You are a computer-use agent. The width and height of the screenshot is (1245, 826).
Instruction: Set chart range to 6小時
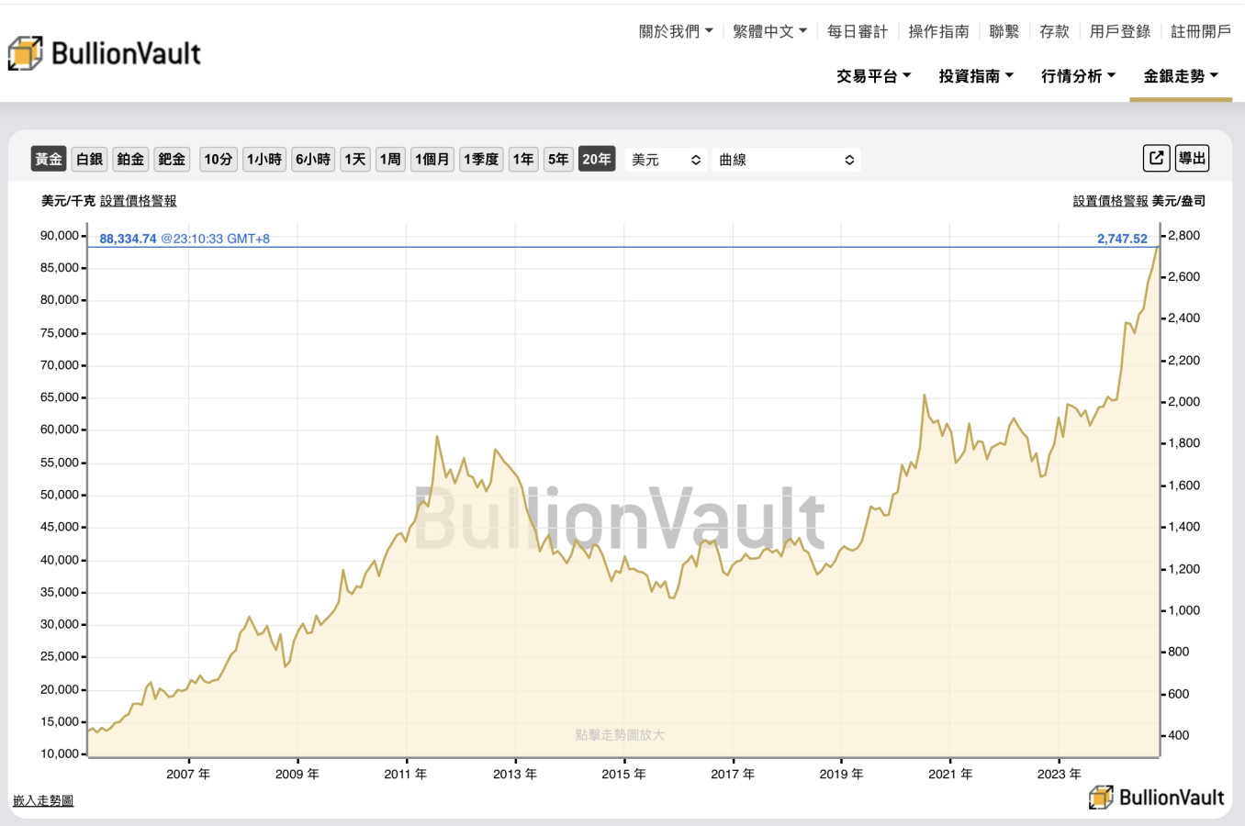pos(313,159)
